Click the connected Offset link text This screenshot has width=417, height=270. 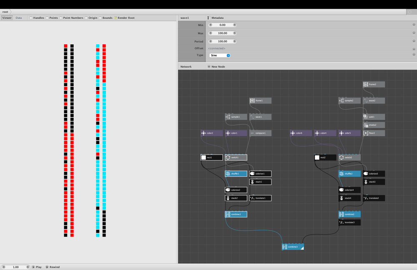pos(216,48)
